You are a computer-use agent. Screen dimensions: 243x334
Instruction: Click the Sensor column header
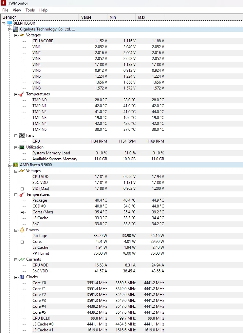click(x=40, y=17)
